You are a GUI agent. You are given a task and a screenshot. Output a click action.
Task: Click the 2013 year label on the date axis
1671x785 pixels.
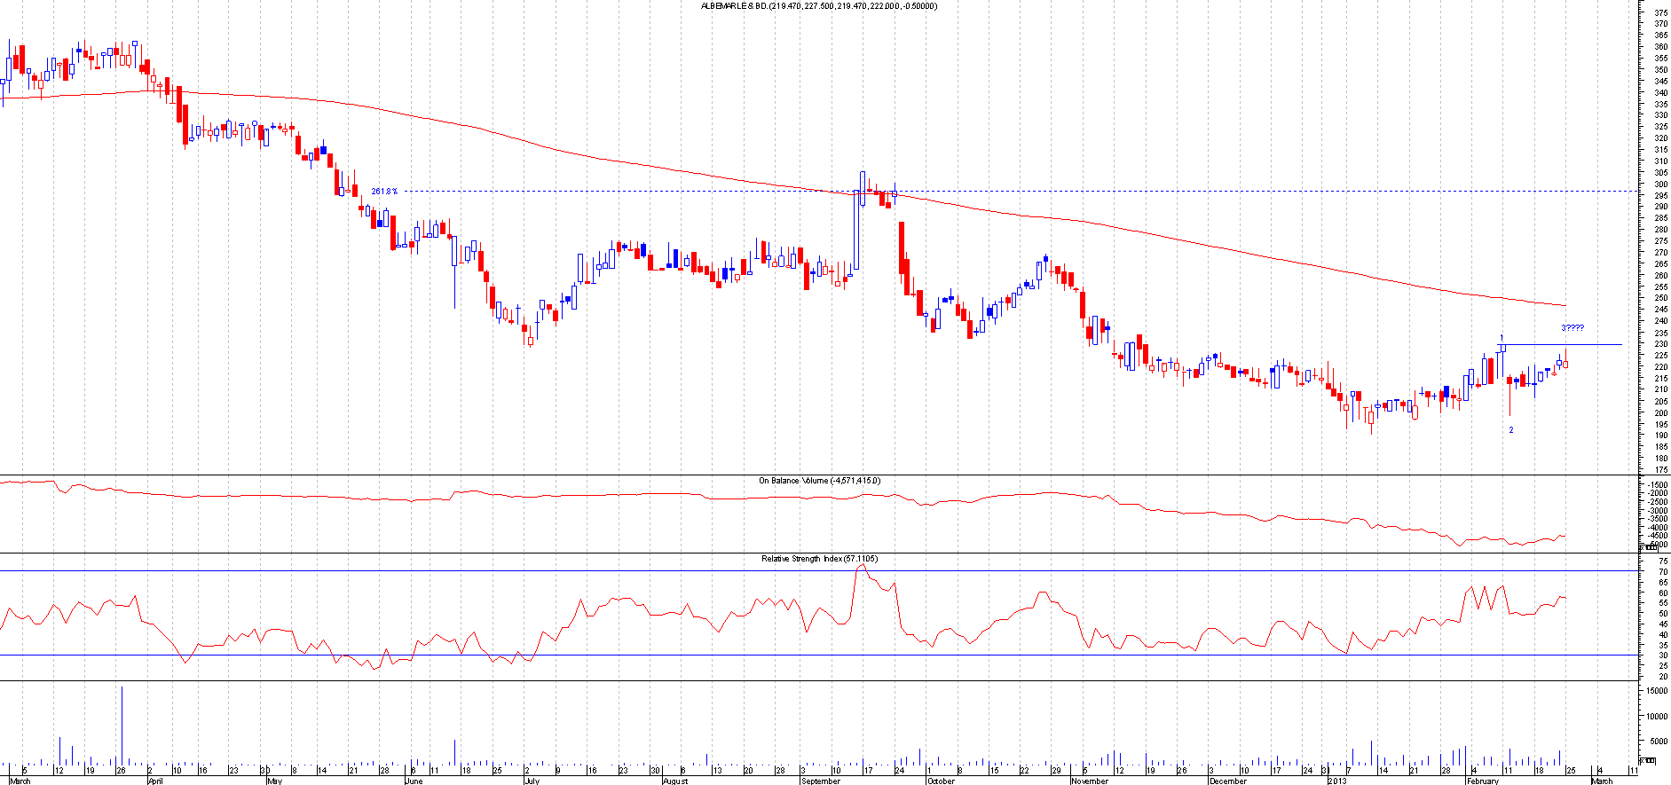(1337, 781)
